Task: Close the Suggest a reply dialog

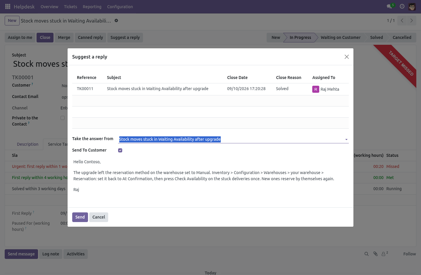Action: click(347, 57)
